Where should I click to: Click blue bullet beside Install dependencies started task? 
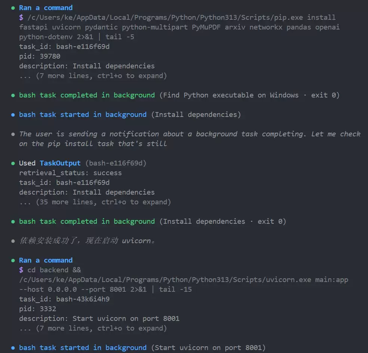click(13, 115)
